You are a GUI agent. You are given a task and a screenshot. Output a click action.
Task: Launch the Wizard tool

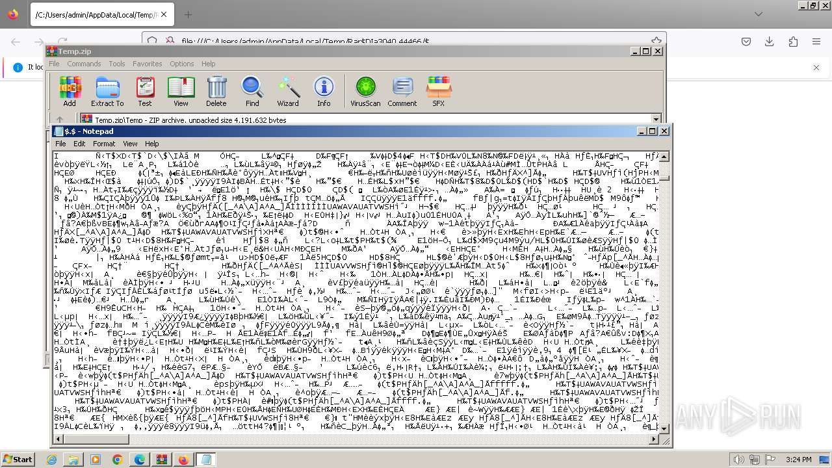(x=288, y=91)
